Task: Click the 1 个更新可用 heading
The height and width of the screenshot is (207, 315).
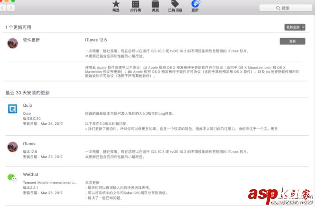Action: point(18,27)
